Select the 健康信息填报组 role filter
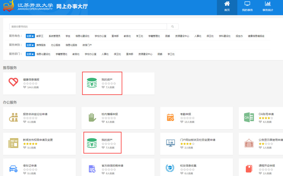This screenshot has width=283, height=176. coord(256,36)
